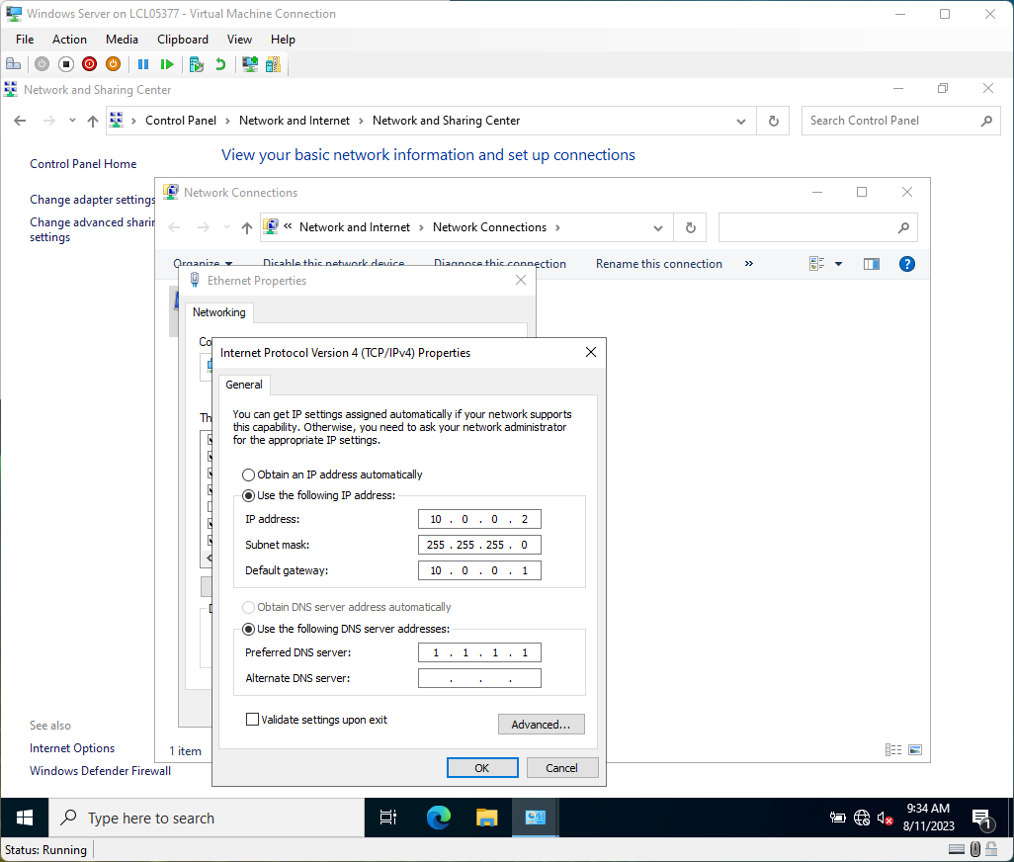Viewport: 1014px width, 862px height.
Task: Switch to the Networking tab
Action: [218, 312]
